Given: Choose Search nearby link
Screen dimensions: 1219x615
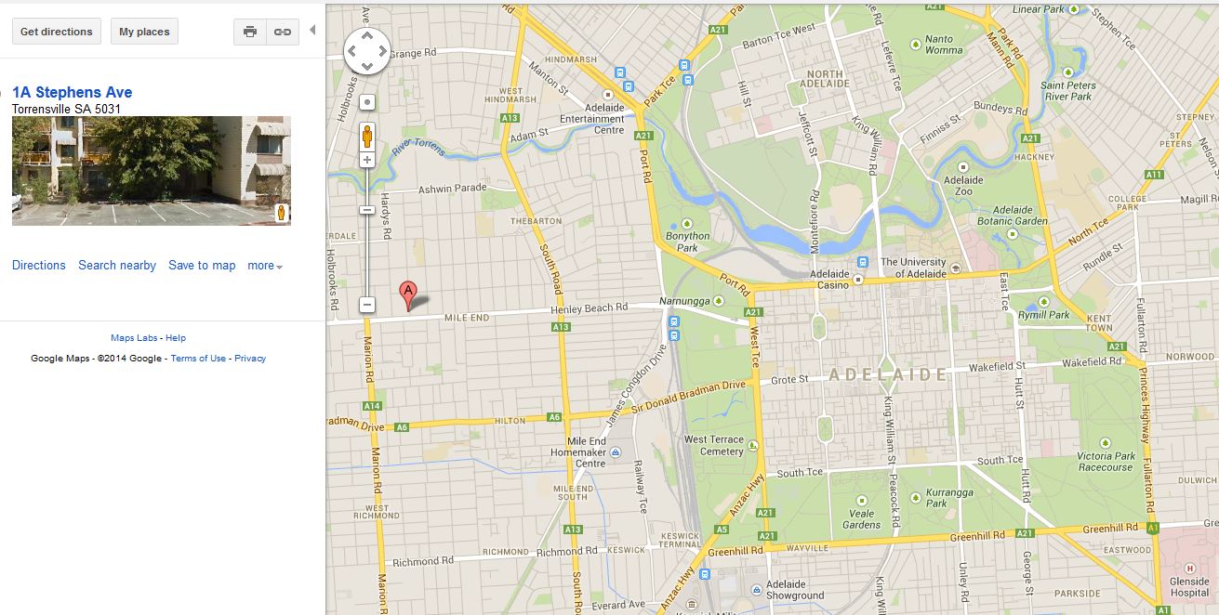Looking at the screenshot, I should (117, 266).
